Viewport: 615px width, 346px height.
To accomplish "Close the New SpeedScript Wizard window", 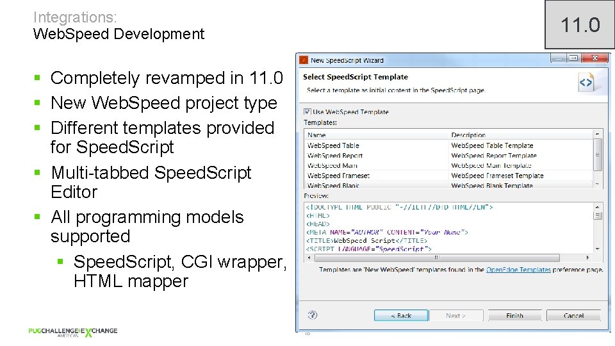I will pyautogui.click(x=594, y=58).
